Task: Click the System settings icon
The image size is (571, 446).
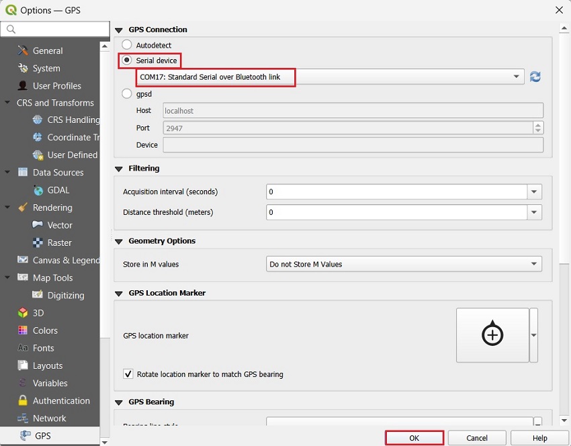Action: tap(23, 69)
